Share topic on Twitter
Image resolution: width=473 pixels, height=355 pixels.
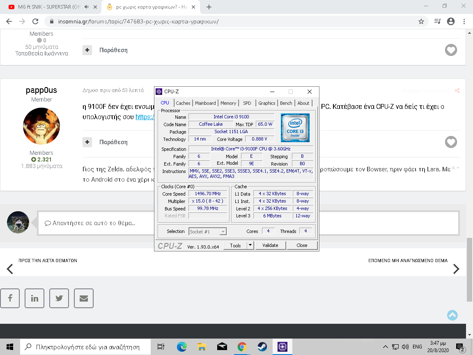tap(59, 298)
